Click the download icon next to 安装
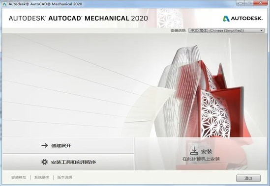Image resolution: width=270 pixels, height=186 pixels. (194, 151)
